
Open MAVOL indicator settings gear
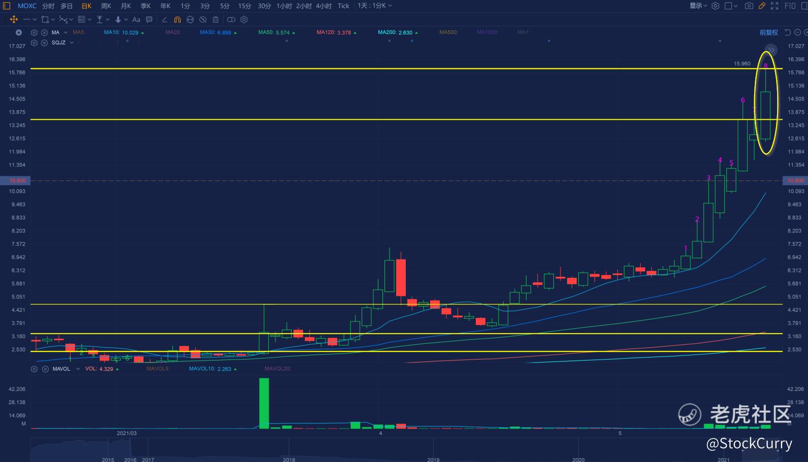(34, 369)
